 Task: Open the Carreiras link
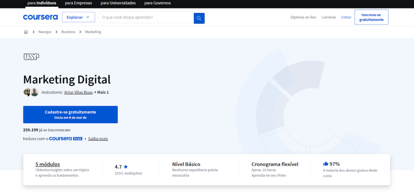coord(329,17)
